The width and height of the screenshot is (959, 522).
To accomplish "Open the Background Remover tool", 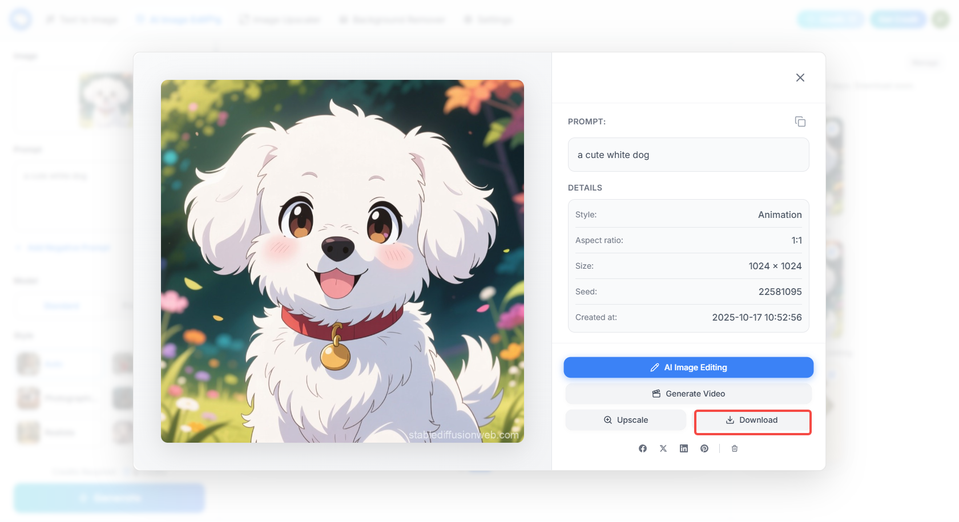I will 392,19.
